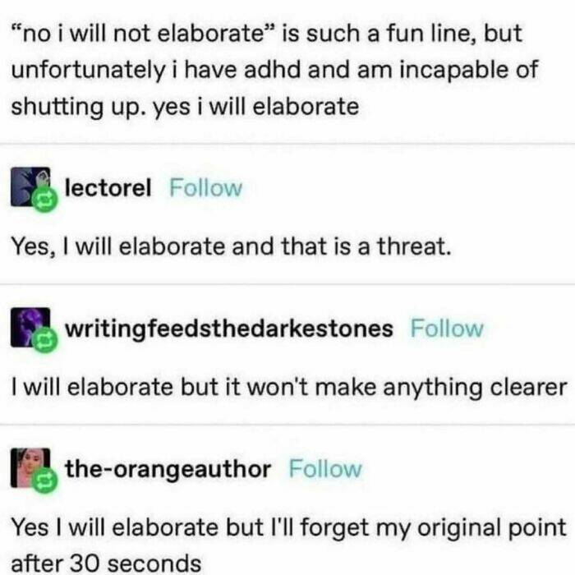Visit the-orangeauthor's blog via the username
This screenshot has width=575, height=575.
(168, 469)
